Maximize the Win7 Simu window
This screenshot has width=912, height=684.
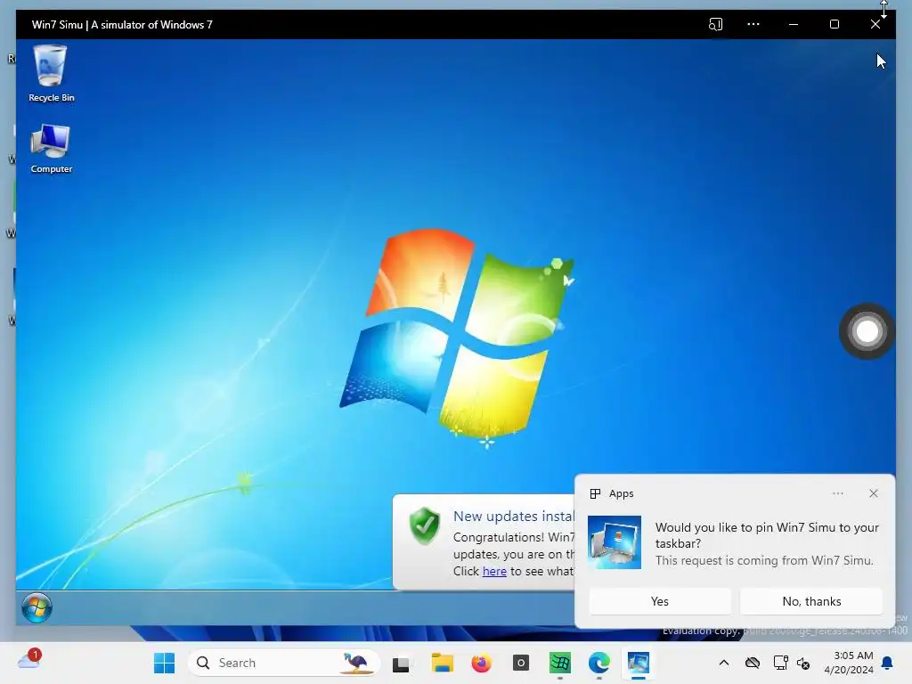(x=834, y=24)
